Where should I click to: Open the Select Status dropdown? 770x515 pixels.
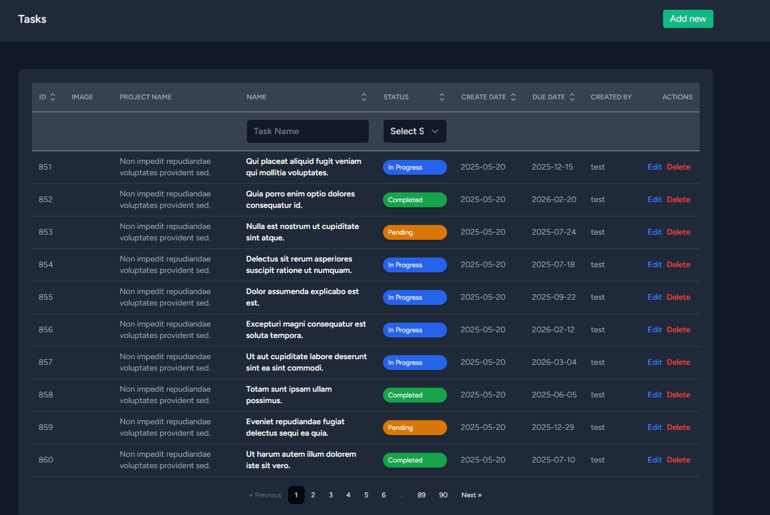click(414, 131)
